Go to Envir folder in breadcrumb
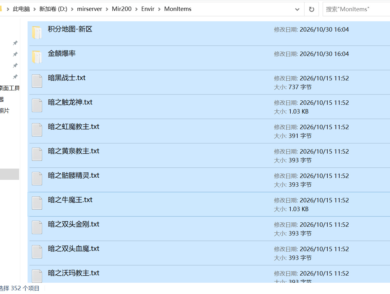Image resolution: width=390 pixels, height=294 pixels. [148, 9]
